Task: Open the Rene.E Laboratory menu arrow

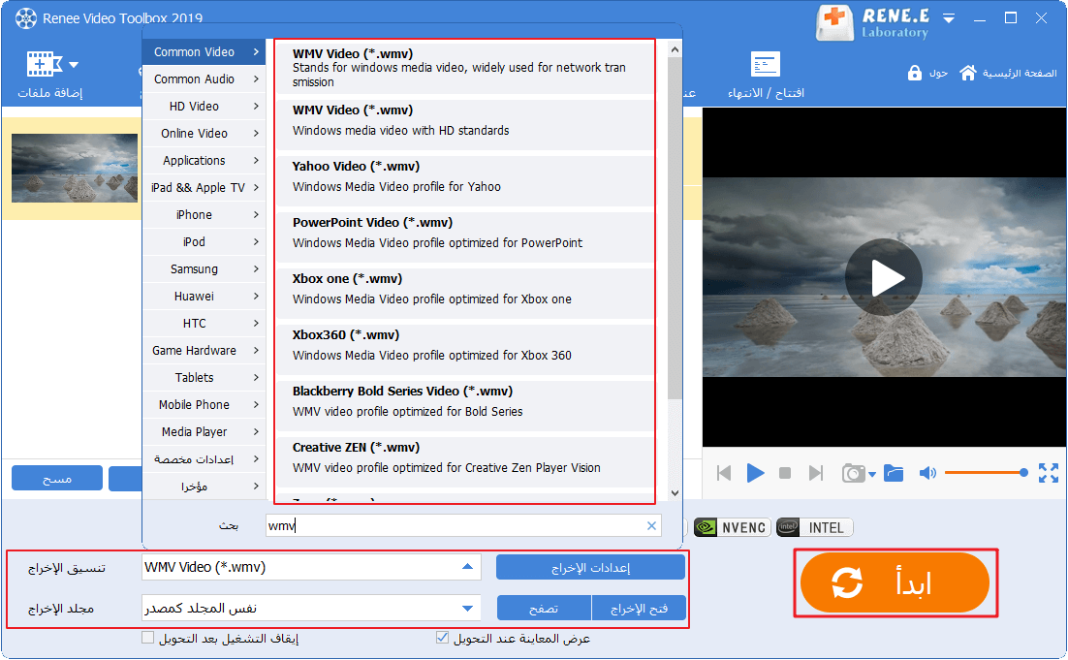Action: coord(949,18)
